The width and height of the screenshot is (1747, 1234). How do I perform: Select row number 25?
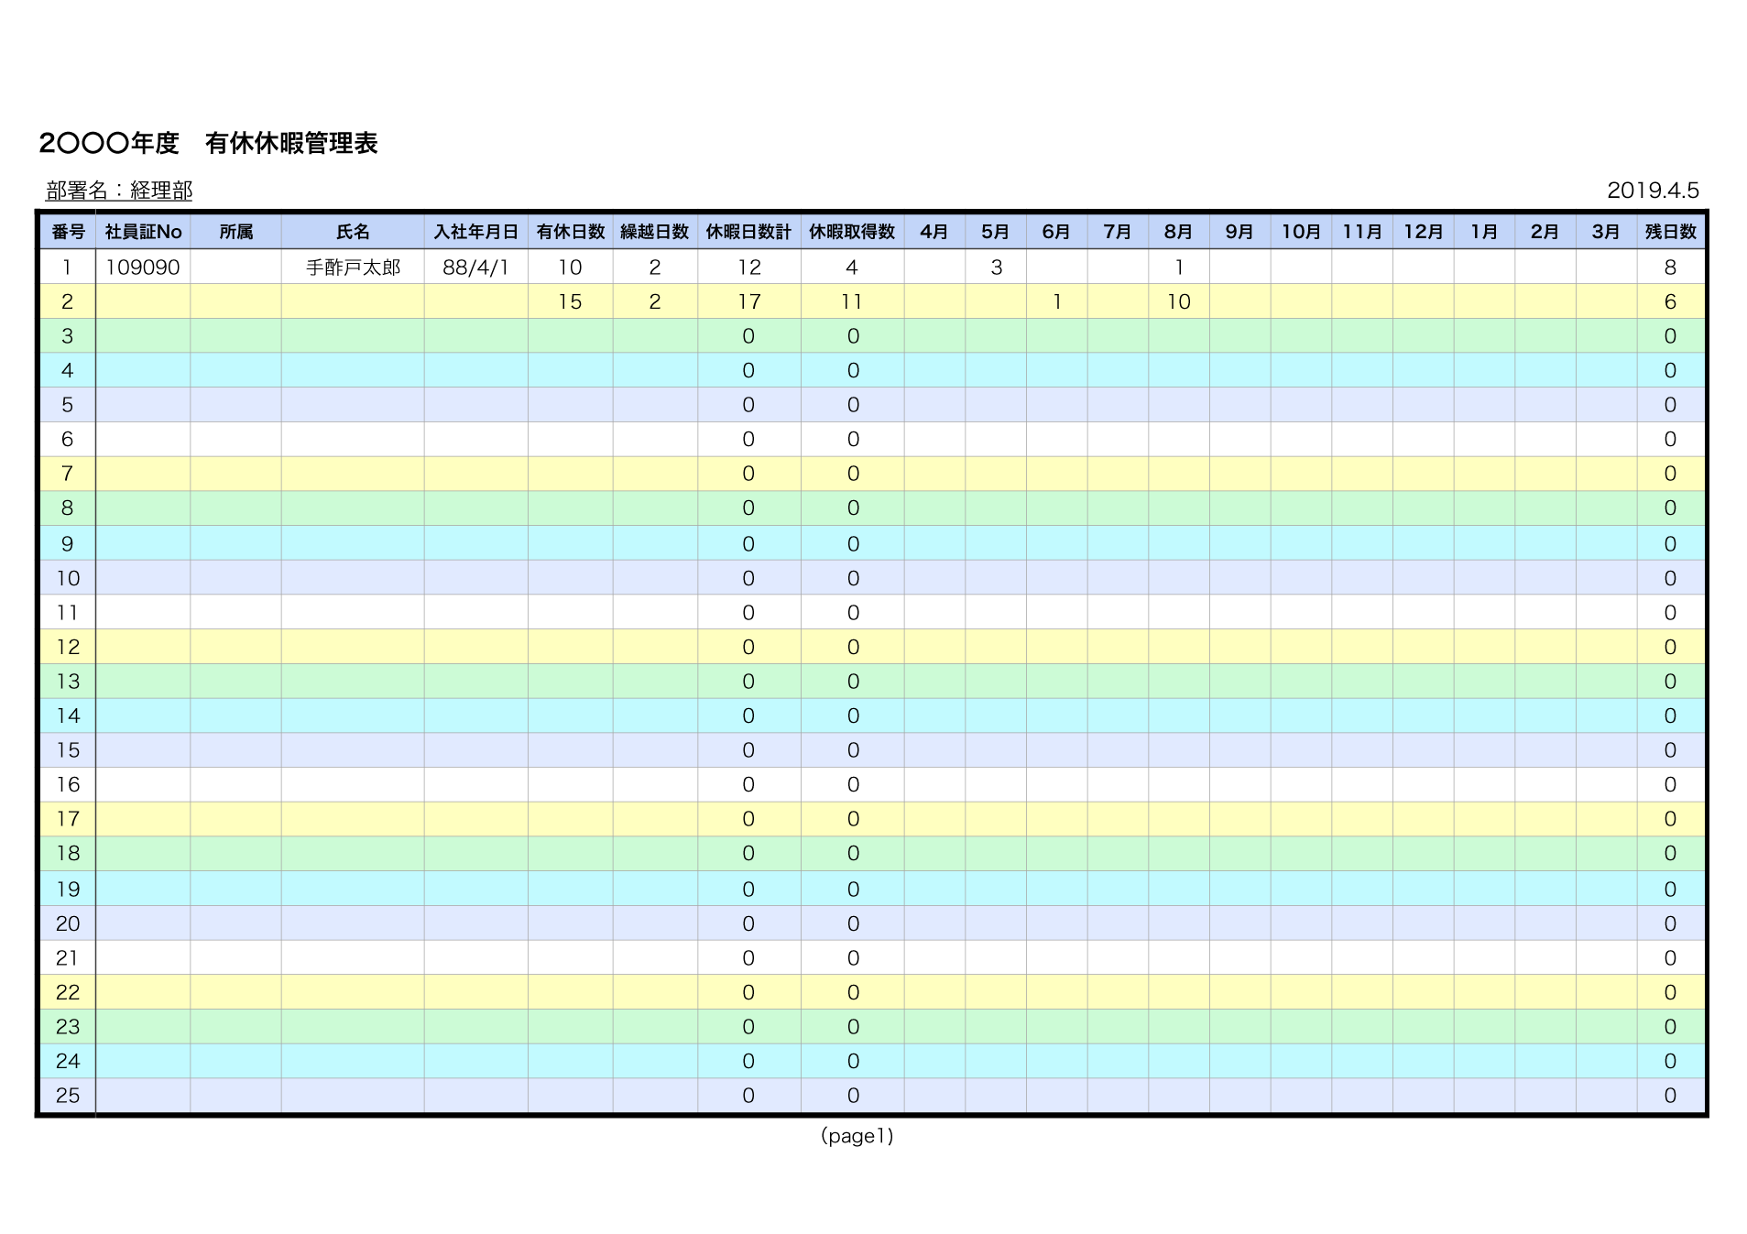[68, 1095]
